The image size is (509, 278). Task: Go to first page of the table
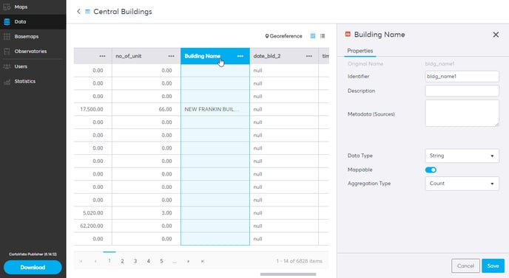point(81,261)
